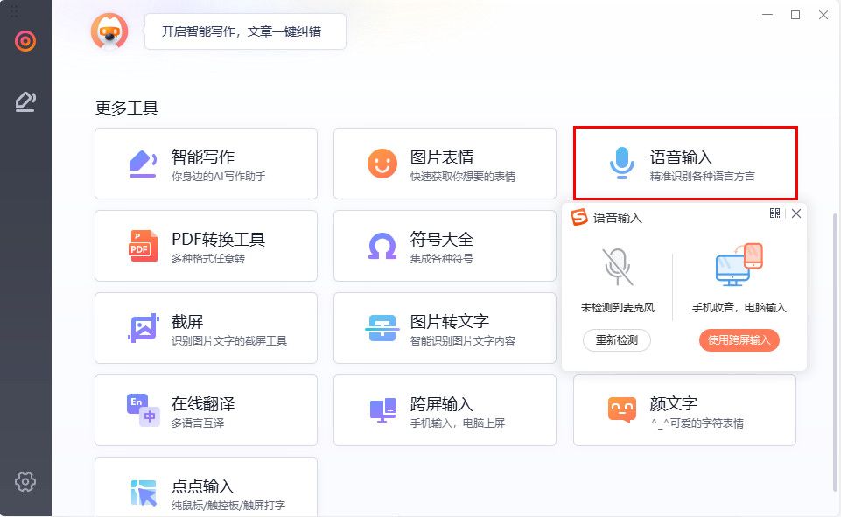The width and height of the screenshot is (841, 517).
Task: Close the 语音输入 popup panel
Action: [x=796, y=213]
